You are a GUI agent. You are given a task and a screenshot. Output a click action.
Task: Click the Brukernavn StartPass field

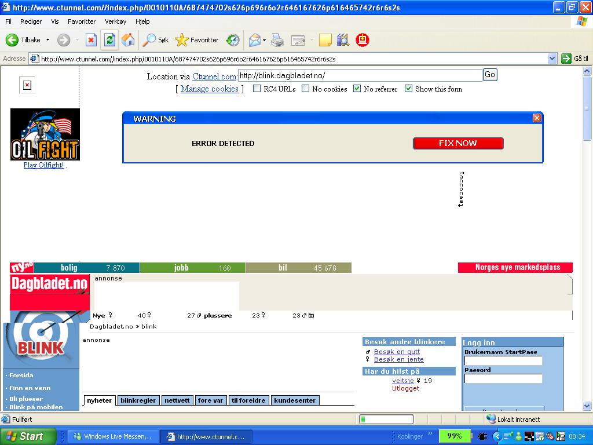503,360
